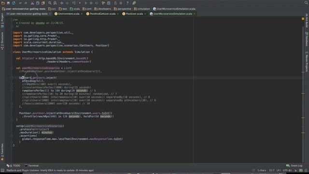
Task: Close the UserMicroserviceSimulation.scala tab
Action: (194, 14)
